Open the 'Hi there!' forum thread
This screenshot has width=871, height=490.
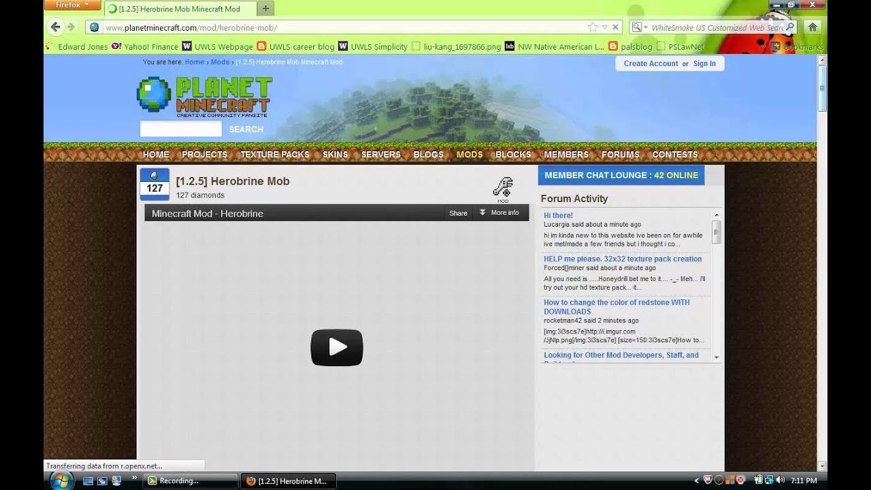pyautogui.click(x=558, y=215)
